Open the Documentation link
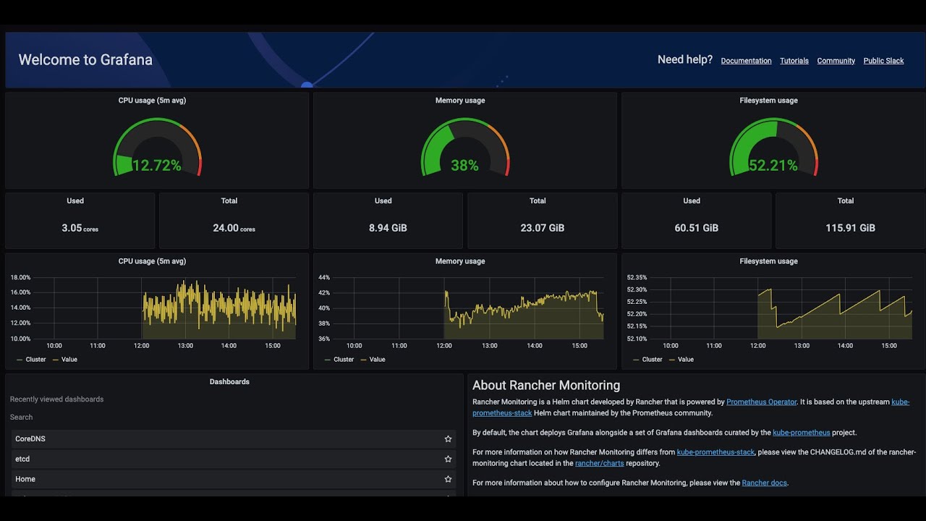The height and width of the screenshot is (521, 926). (746, 61)
